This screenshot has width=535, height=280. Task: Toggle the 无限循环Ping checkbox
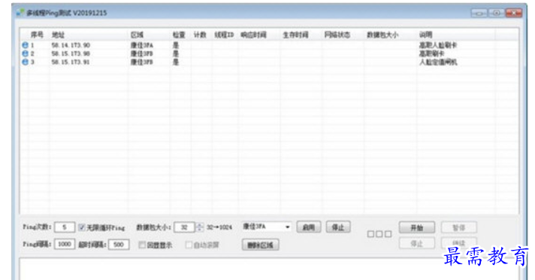tap(82, 227)
